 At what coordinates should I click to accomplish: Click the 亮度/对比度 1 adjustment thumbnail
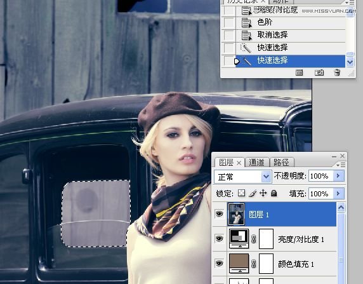[x=239, y=238]
